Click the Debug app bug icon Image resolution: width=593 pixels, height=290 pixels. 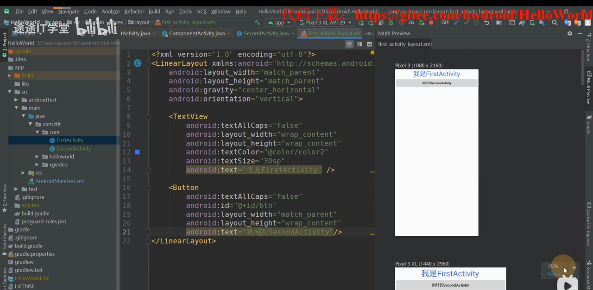[391, 22]
